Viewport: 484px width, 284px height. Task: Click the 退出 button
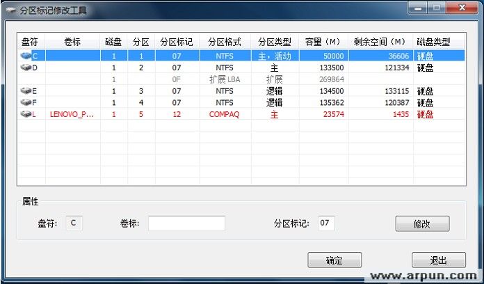point(439,260)
